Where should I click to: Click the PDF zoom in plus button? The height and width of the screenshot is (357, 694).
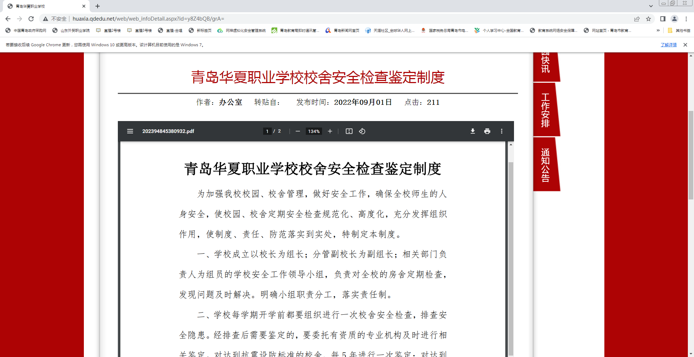coord(330,131)
